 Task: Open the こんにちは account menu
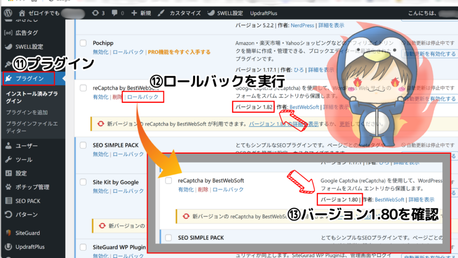coord(433,13)
